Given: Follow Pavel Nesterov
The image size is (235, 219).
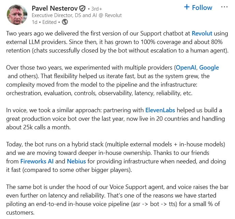Looking at the screenshot, I should pyautogui.click(x=198, y=8).
